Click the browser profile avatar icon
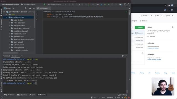 click(x=172, y=5)
